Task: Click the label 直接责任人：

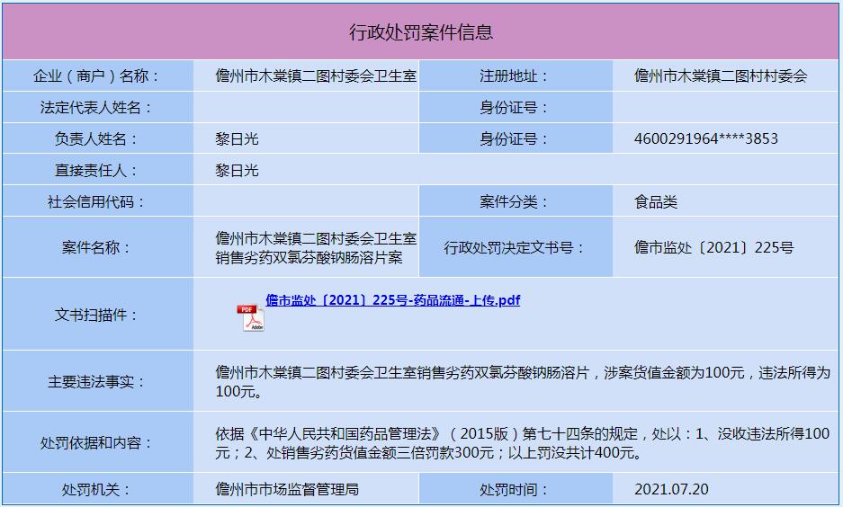Action: pos(97,171)
